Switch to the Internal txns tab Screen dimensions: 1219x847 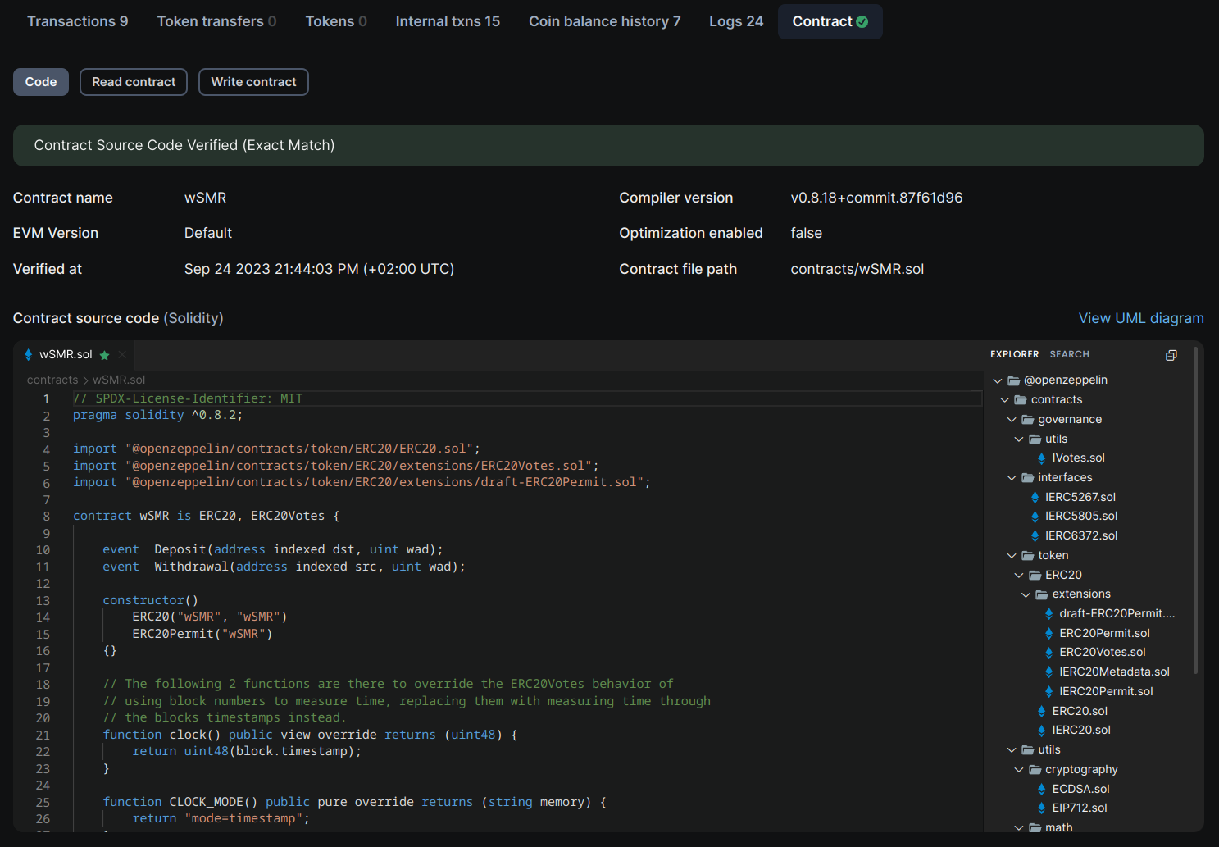coord(447,21)
